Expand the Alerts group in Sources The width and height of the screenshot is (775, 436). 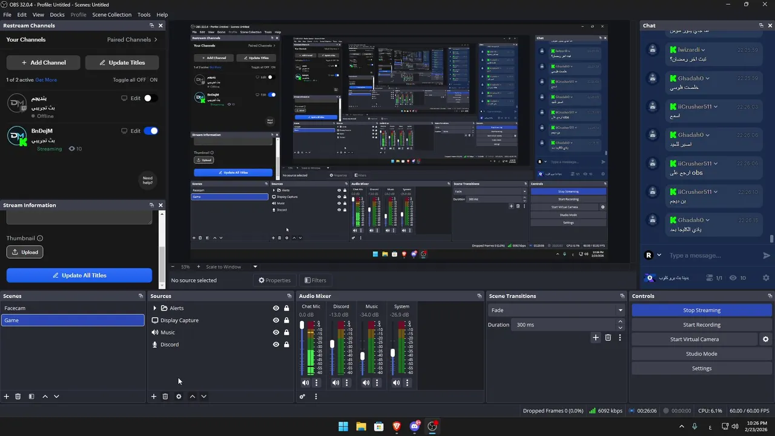pos(154,308)
